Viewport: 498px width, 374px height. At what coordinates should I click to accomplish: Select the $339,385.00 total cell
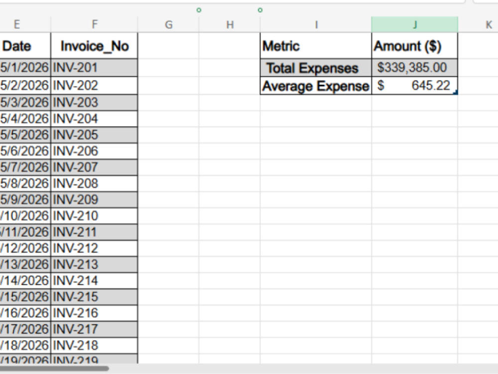click(414, 68)
